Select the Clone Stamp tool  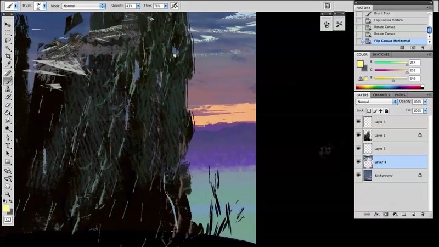pyautogui.click(x=8, y=89)
